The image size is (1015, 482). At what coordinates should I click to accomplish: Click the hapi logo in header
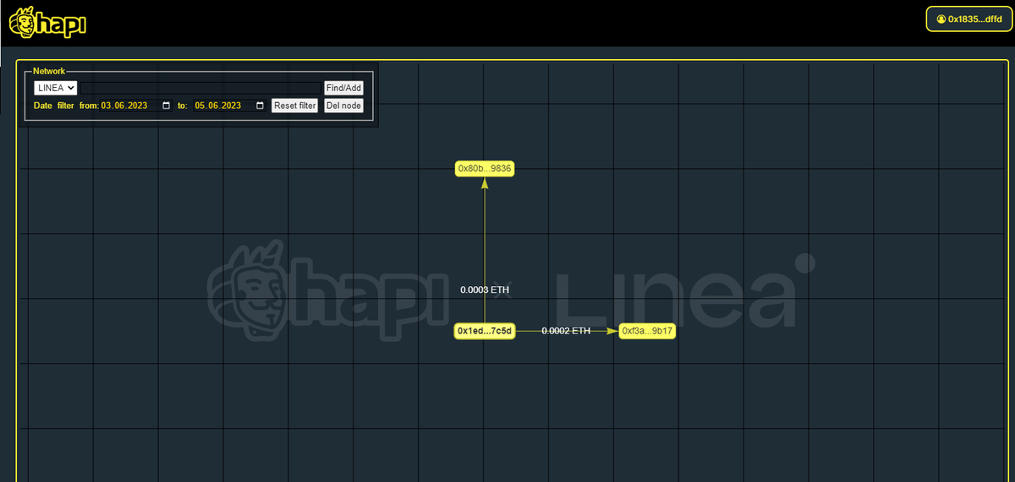[47, 22]
